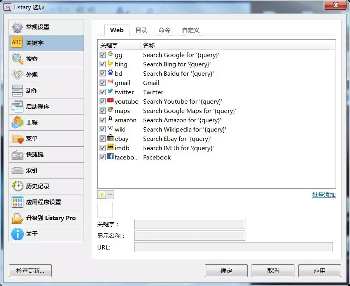Viewport: 350px width, 286px height.
Task: Close the Listary options window
Action: [x=336, y=5]
